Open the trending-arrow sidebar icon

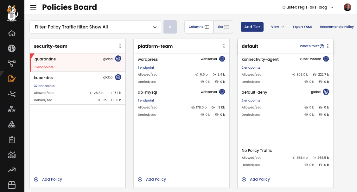pyautogui.click(x=12, y=170)
